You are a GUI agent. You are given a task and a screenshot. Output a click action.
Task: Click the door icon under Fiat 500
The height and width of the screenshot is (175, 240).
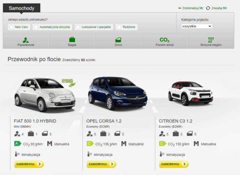tap(45, 134)
